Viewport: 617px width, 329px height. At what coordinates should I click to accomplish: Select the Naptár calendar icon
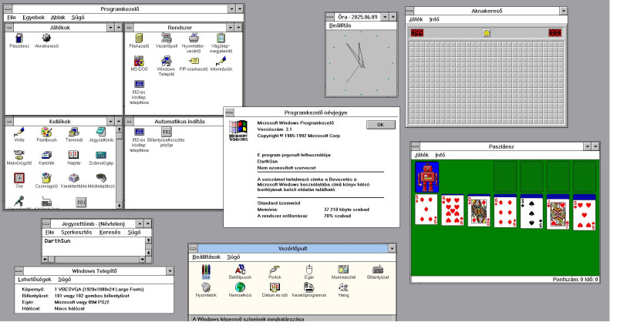click(x=73, y=155)
